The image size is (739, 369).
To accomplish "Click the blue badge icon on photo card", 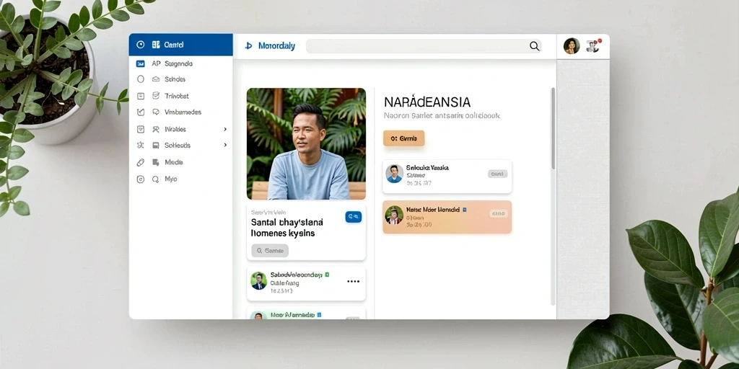I will (x=353, y=216).
